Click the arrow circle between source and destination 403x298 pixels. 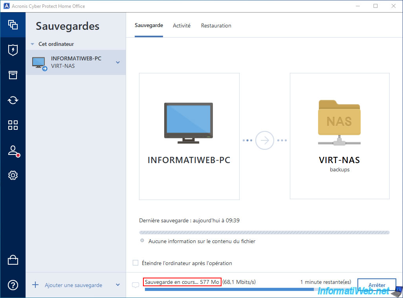coord(264,140)
